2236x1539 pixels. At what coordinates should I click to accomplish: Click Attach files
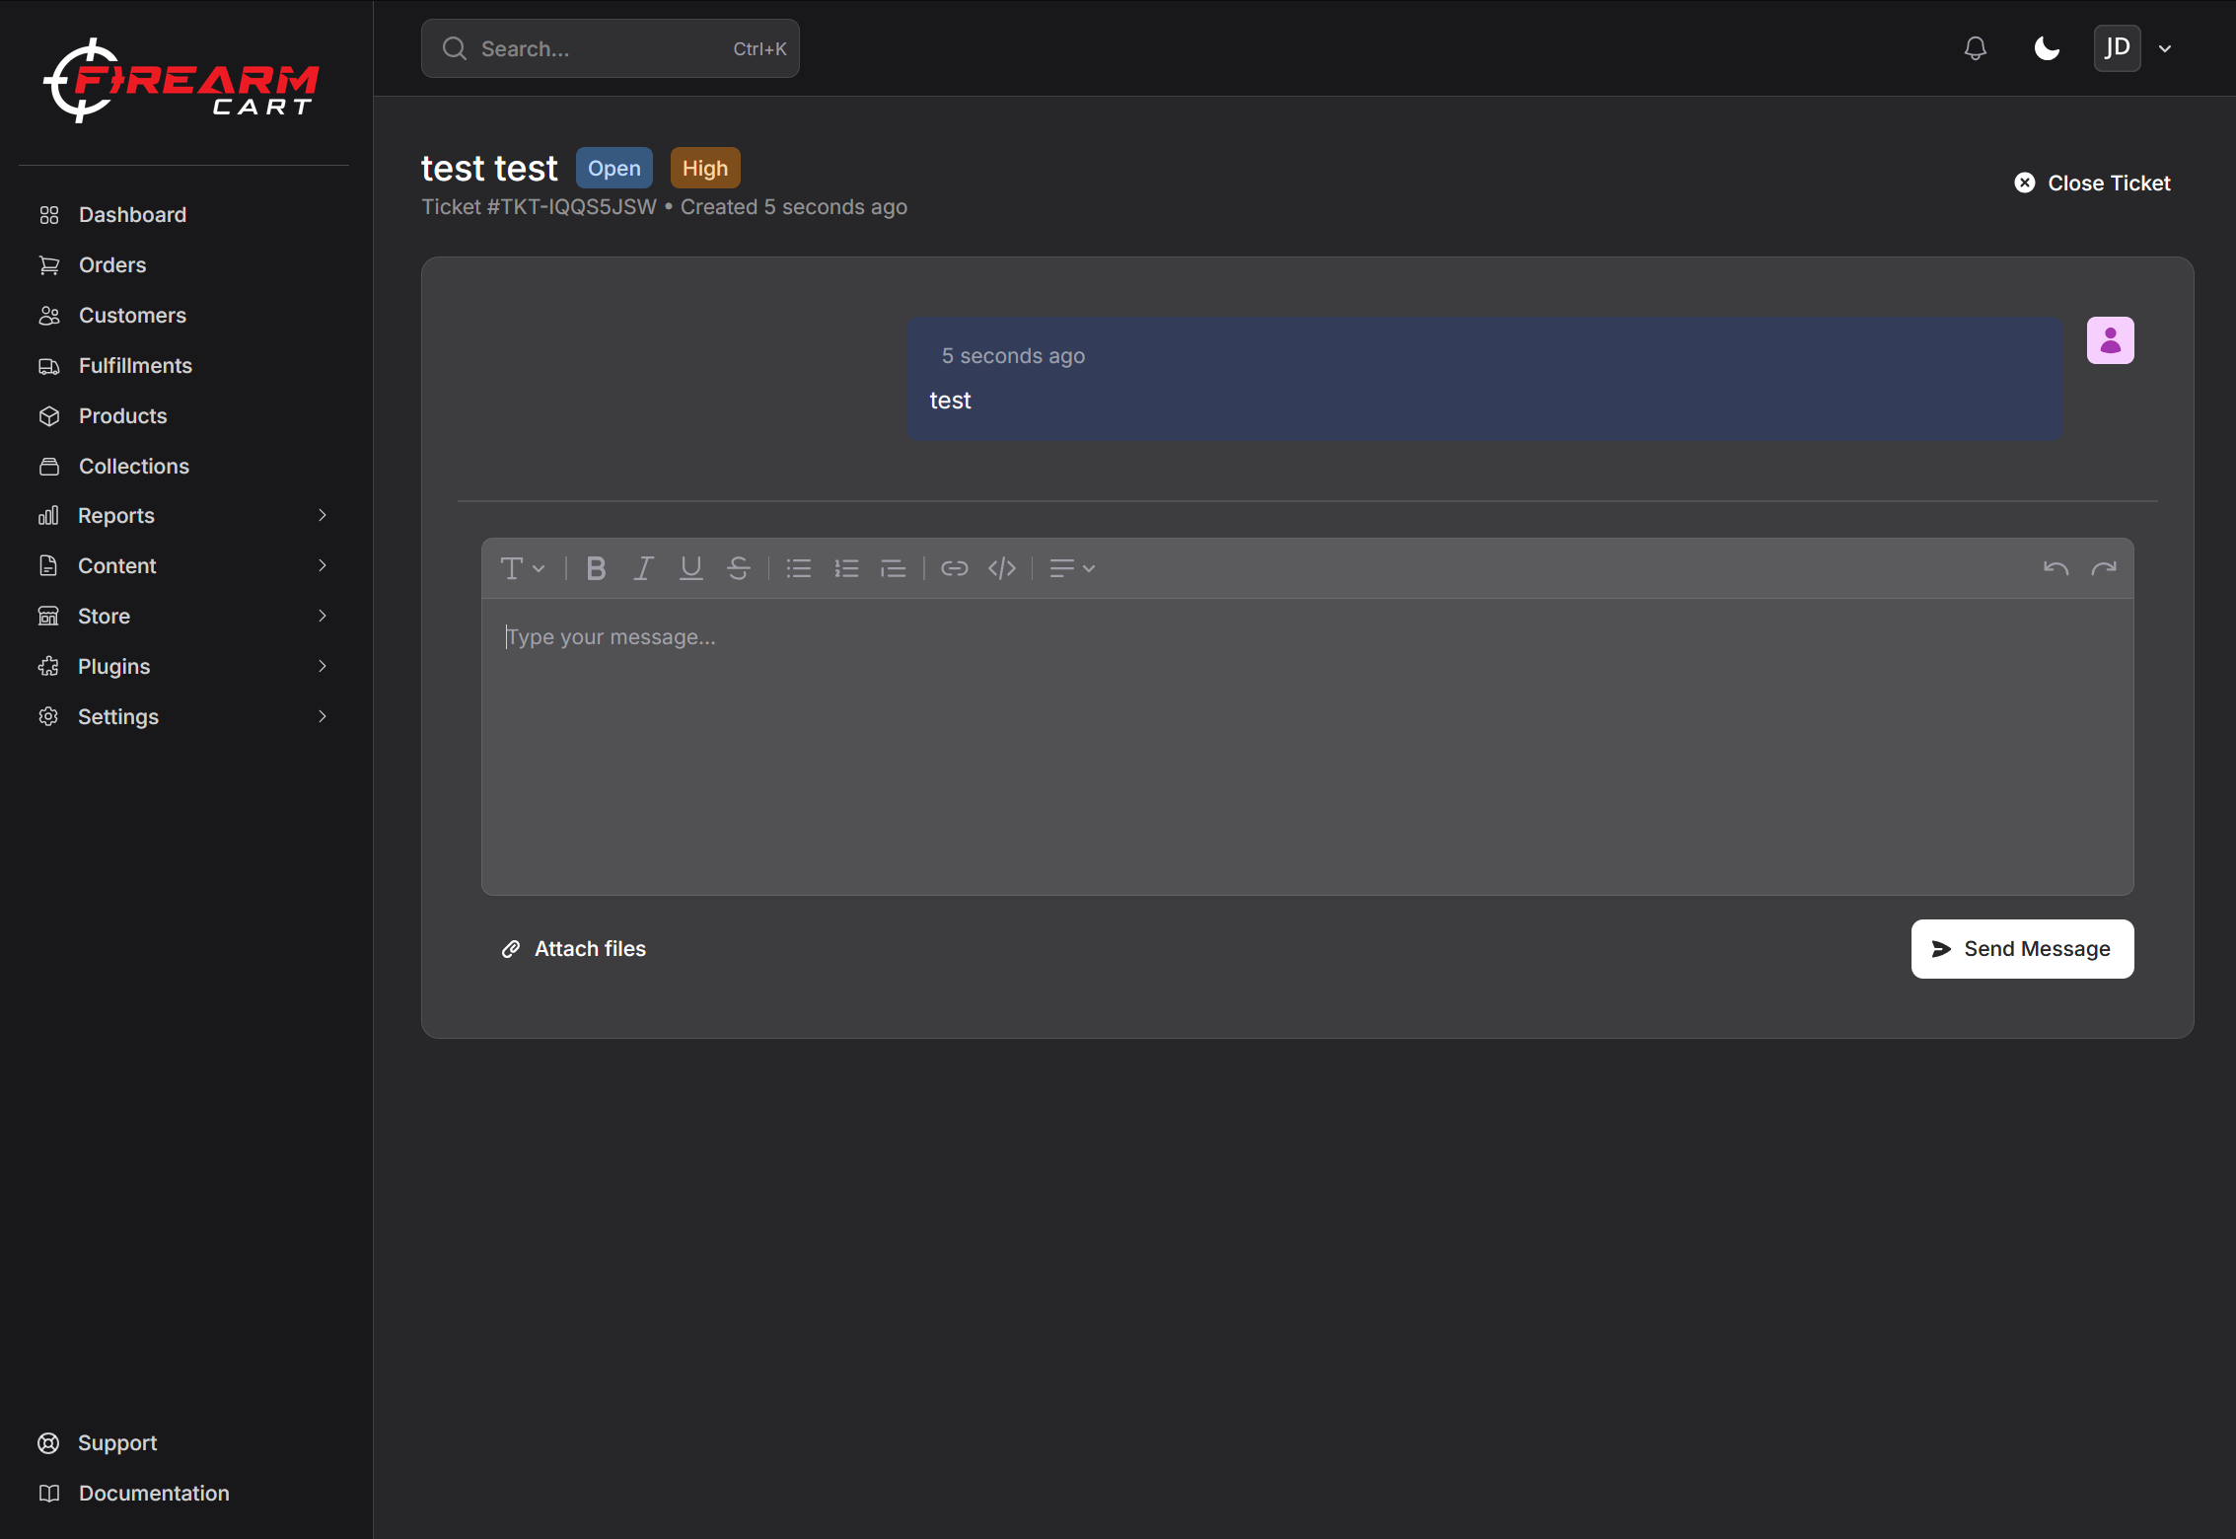click(574, 949)
